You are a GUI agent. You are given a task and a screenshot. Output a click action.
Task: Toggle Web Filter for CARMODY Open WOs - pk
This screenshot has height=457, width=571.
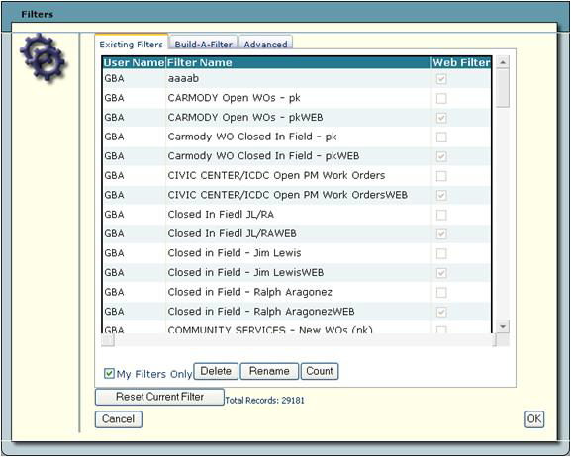click(x=441, y=98)
